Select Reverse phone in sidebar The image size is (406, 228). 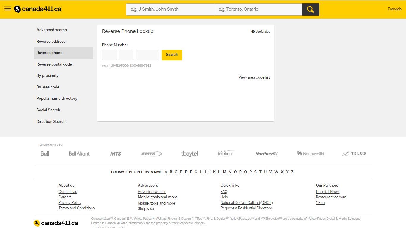click(x=63, y=53)
